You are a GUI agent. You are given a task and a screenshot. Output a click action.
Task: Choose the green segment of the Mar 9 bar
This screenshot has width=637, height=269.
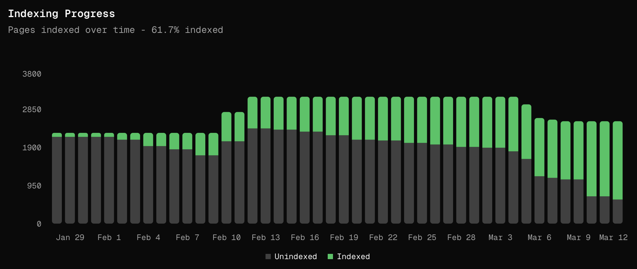tap(578, 150)
